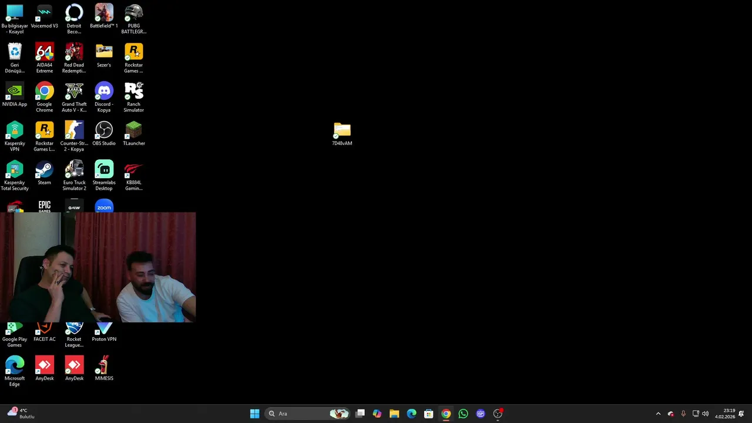This screenshot has height=423, width=752.
Task: Select Euro Truck Simulator 2 icon
Action: pyautogui.click(x=74, y=176)
